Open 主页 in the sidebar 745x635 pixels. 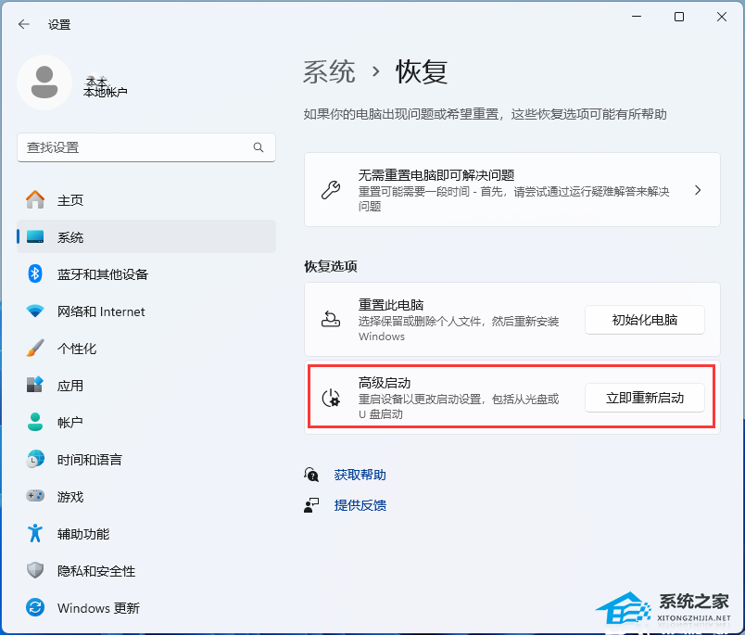(146, 199)
